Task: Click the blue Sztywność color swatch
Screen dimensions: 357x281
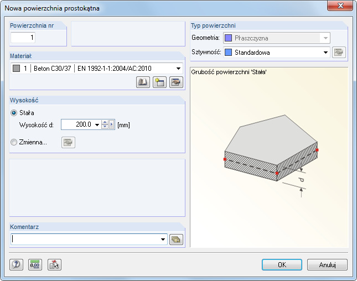Action: click(x=228, y=53)
